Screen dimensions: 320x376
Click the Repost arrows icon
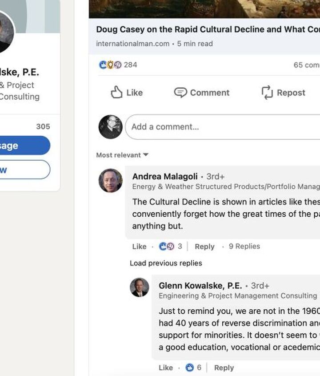click(267, 93)
